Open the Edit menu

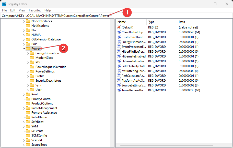point(13,10)
